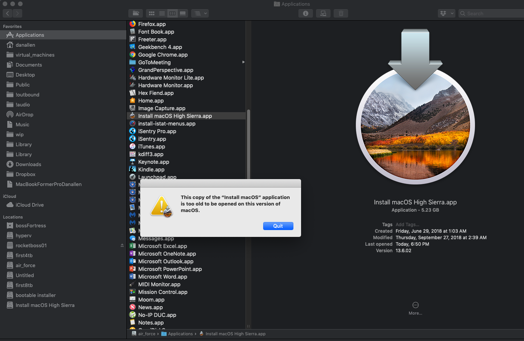Select Notes.app in the list
The height and width of the screenshot is (341, 524).
point(186,323)
